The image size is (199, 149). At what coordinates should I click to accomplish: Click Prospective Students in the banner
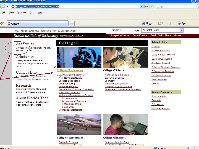coord(121,36)
